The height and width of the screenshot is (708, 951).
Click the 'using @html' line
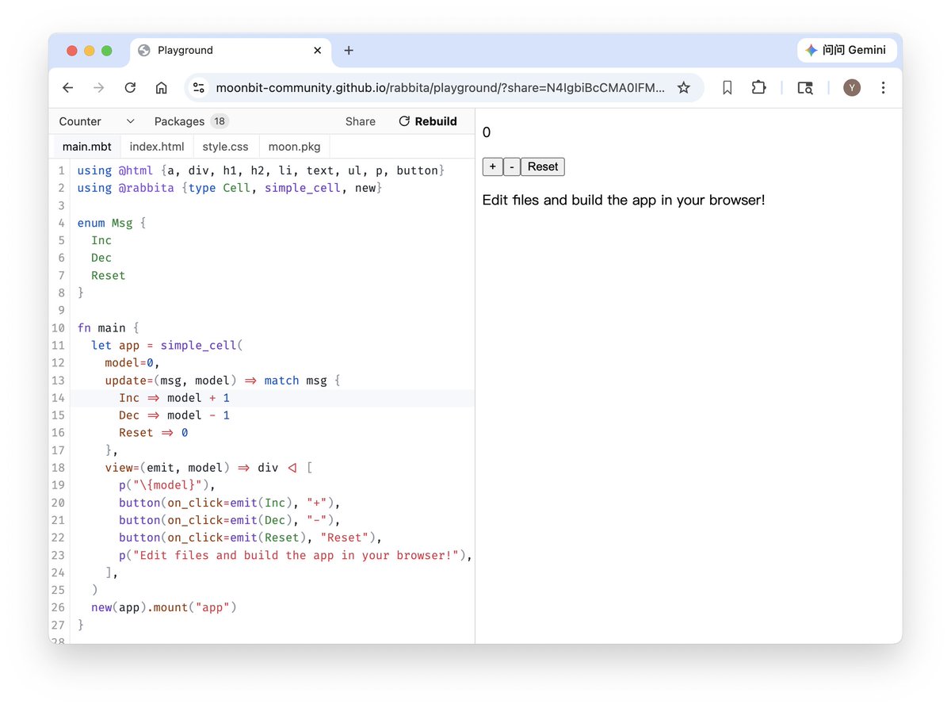(x=262, y=170)
